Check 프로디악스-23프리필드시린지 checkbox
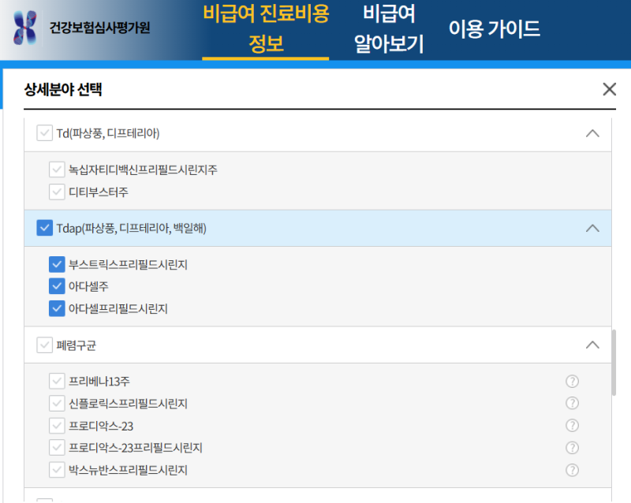631x503 pixels. [x=57, y=448]
